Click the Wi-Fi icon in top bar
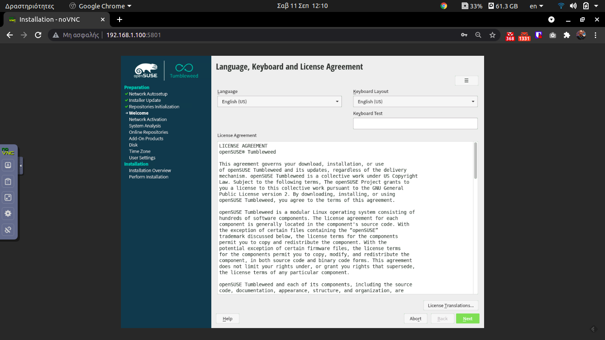 pyautogui.click(x=561, y=6)
